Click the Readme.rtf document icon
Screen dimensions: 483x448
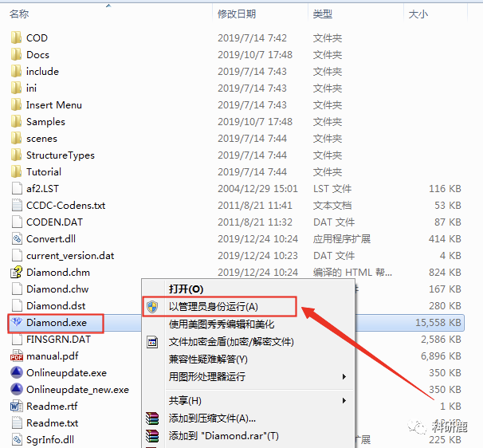[x=17, y=406]
